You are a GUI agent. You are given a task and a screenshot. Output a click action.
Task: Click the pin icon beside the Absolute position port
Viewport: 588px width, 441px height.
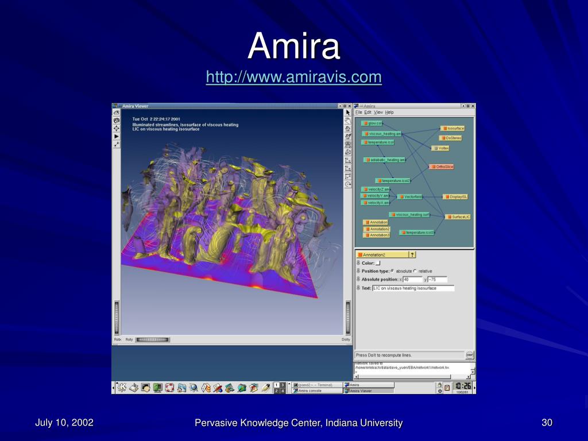tap(358, 279)
